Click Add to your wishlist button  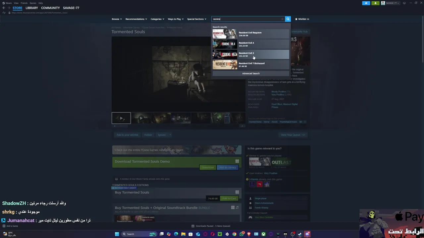tap(127, 135)
